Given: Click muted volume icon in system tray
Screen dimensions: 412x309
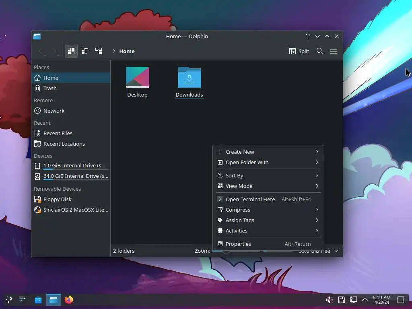Looking at the screenshot, I should (x=329, y=300).
